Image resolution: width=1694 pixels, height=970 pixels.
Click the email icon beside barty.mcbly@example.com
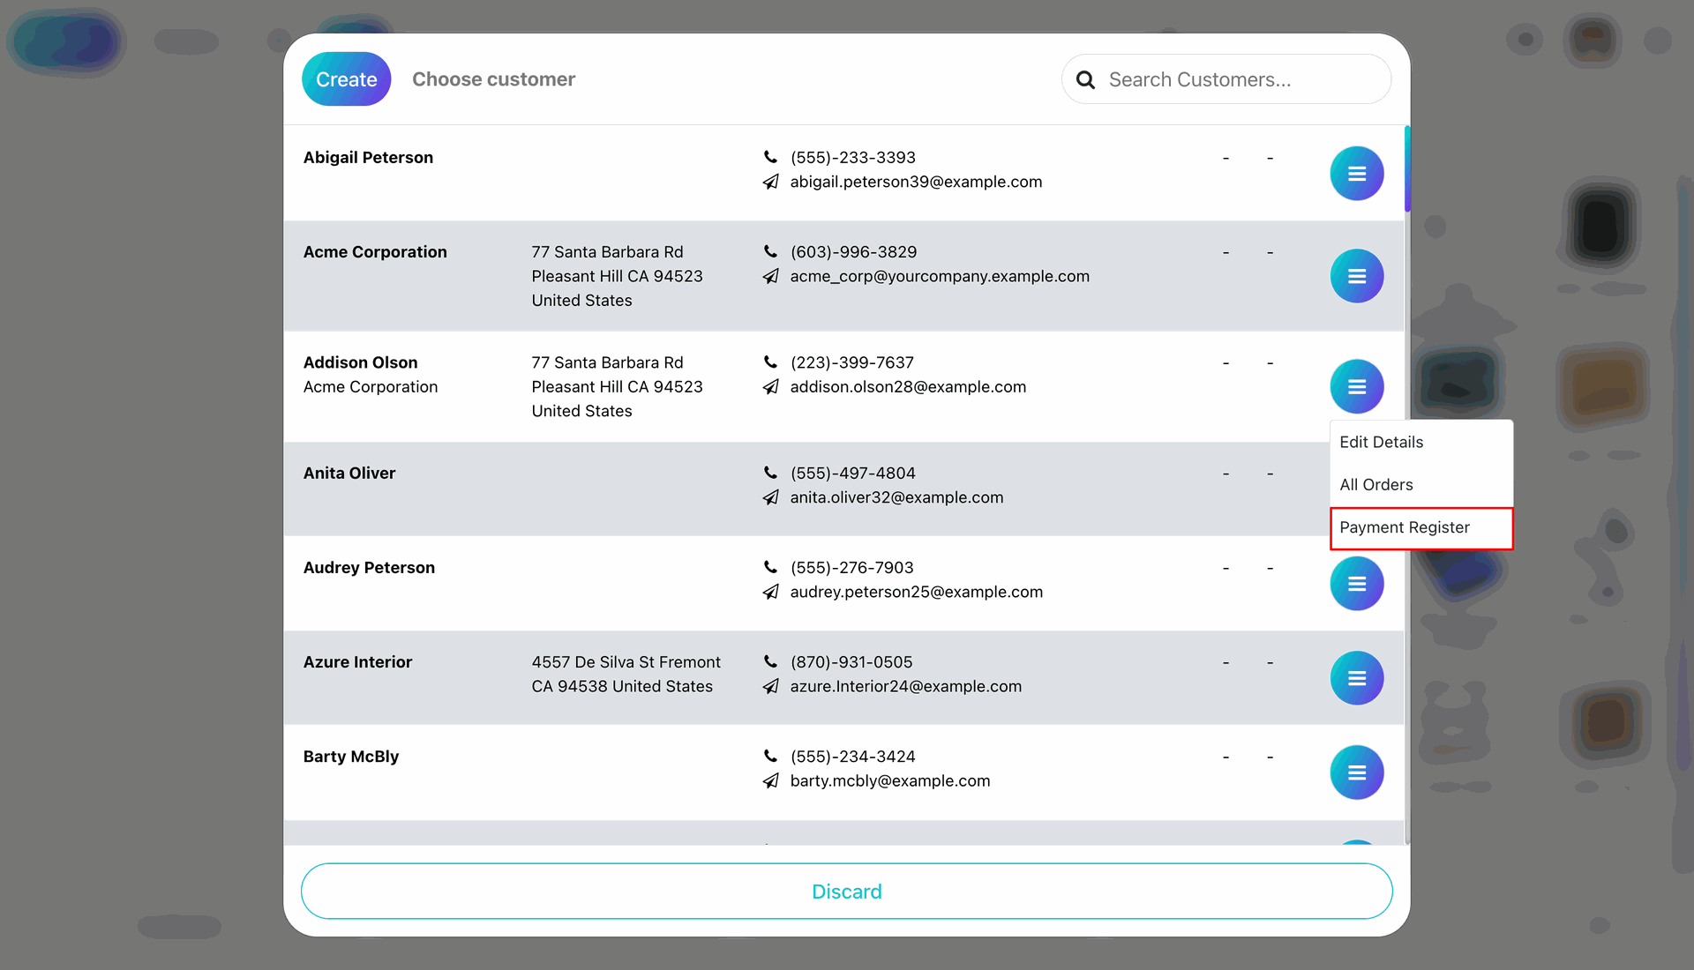770,780
